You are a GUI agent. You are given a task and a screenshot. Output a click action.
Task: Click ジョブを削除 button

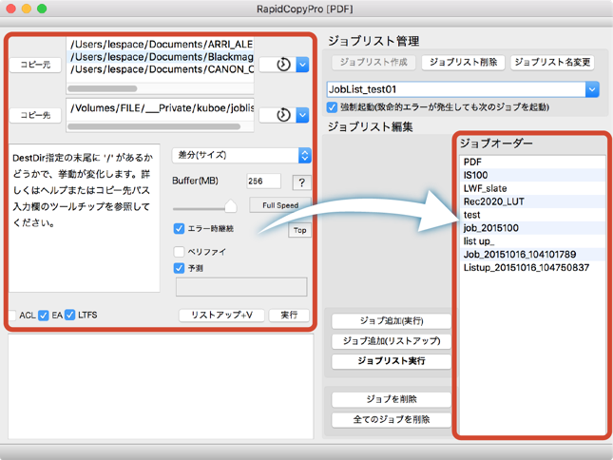tap(392, 399)
